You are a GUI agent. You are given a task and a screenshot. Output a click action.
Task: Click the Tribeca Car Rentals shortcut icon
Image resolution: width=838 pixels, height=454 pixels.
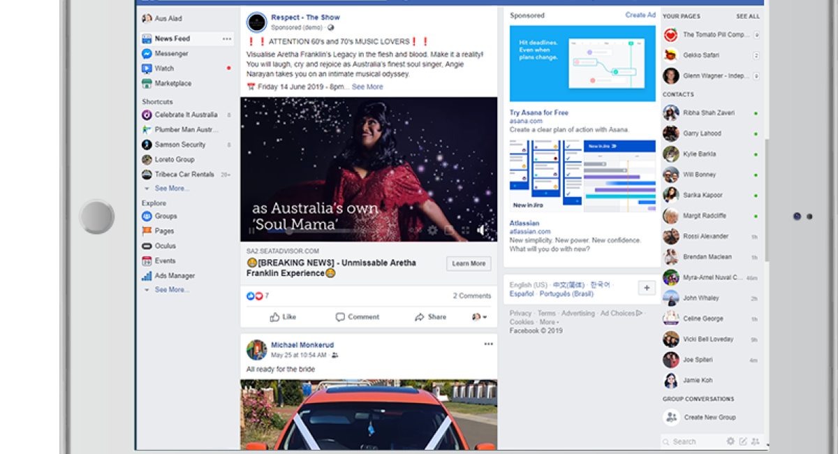(147, 175)
